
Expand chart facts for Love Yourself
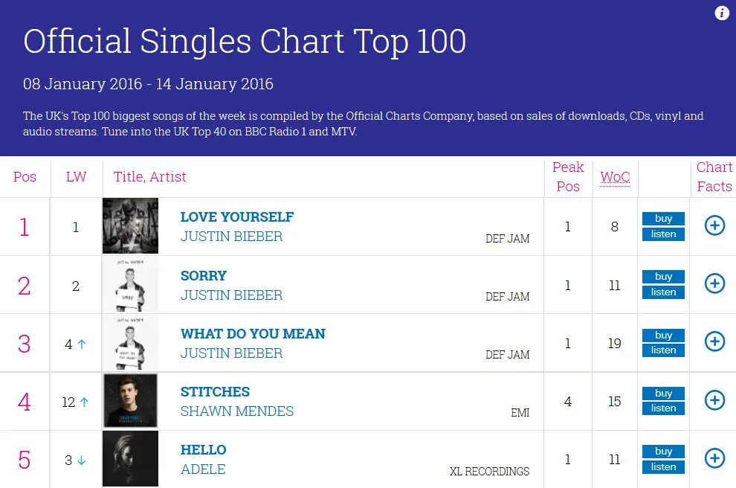click(714, 225)
